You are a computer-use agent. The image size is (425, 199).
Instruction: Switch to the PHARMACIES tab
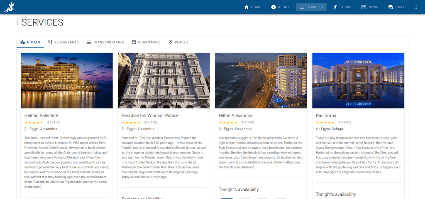pyautogui.click(x=146, y=42)
